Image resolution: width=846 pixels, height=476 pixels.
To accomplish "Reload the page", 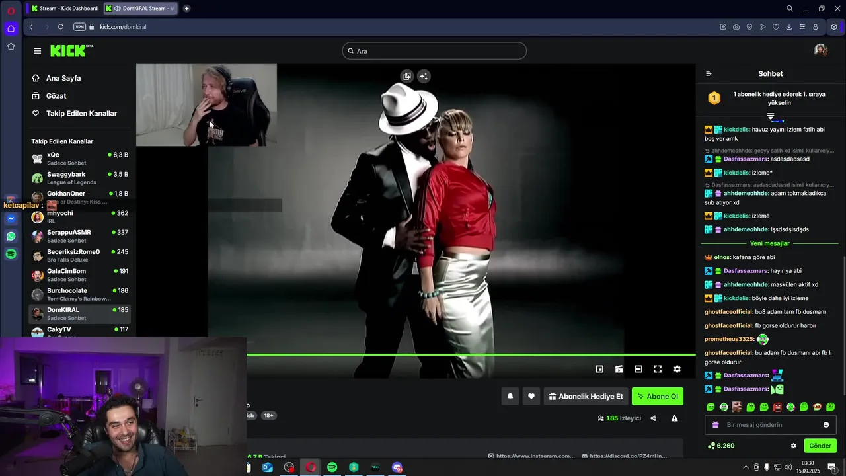I will pyautogui.click(x=61, y=27).
